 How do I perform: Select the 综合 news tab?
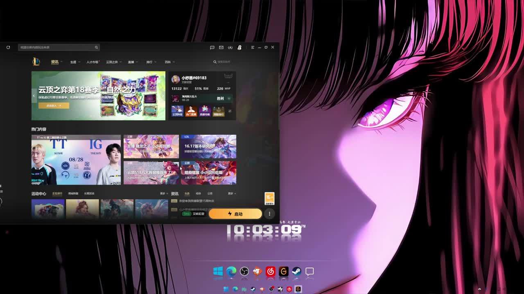click(x=199, y=194)
